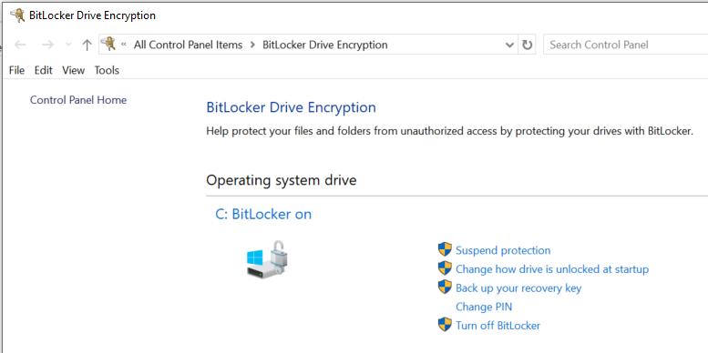Image resolution: width=708 pixels, height=353 pixels.
Task: Click the C: drive lock icon
Action: [x=268, y=258]
